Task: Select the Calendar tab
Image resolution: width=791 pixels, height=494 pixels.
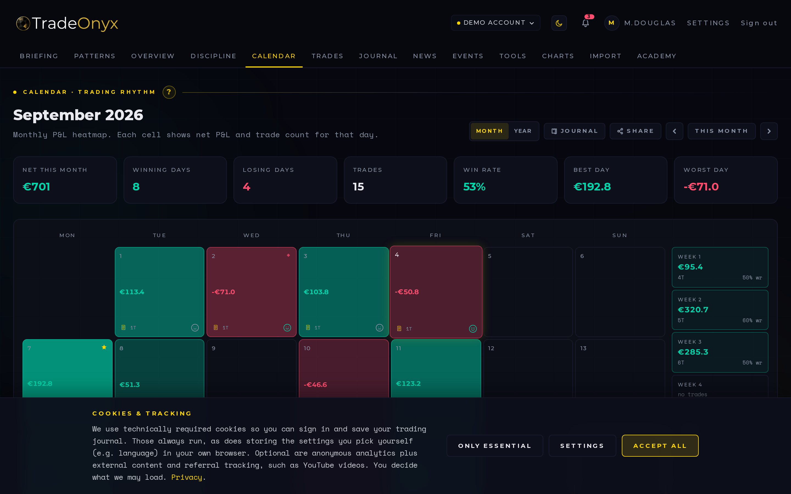Action: pos(274,56)
